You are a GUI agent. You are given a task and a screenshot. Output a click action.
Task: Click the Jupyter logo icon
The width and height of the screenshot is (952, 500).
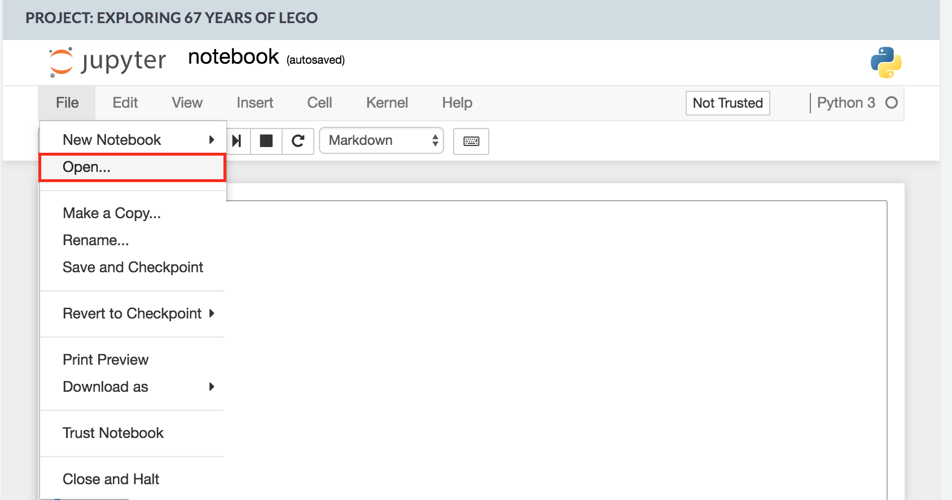pos(61,61)
